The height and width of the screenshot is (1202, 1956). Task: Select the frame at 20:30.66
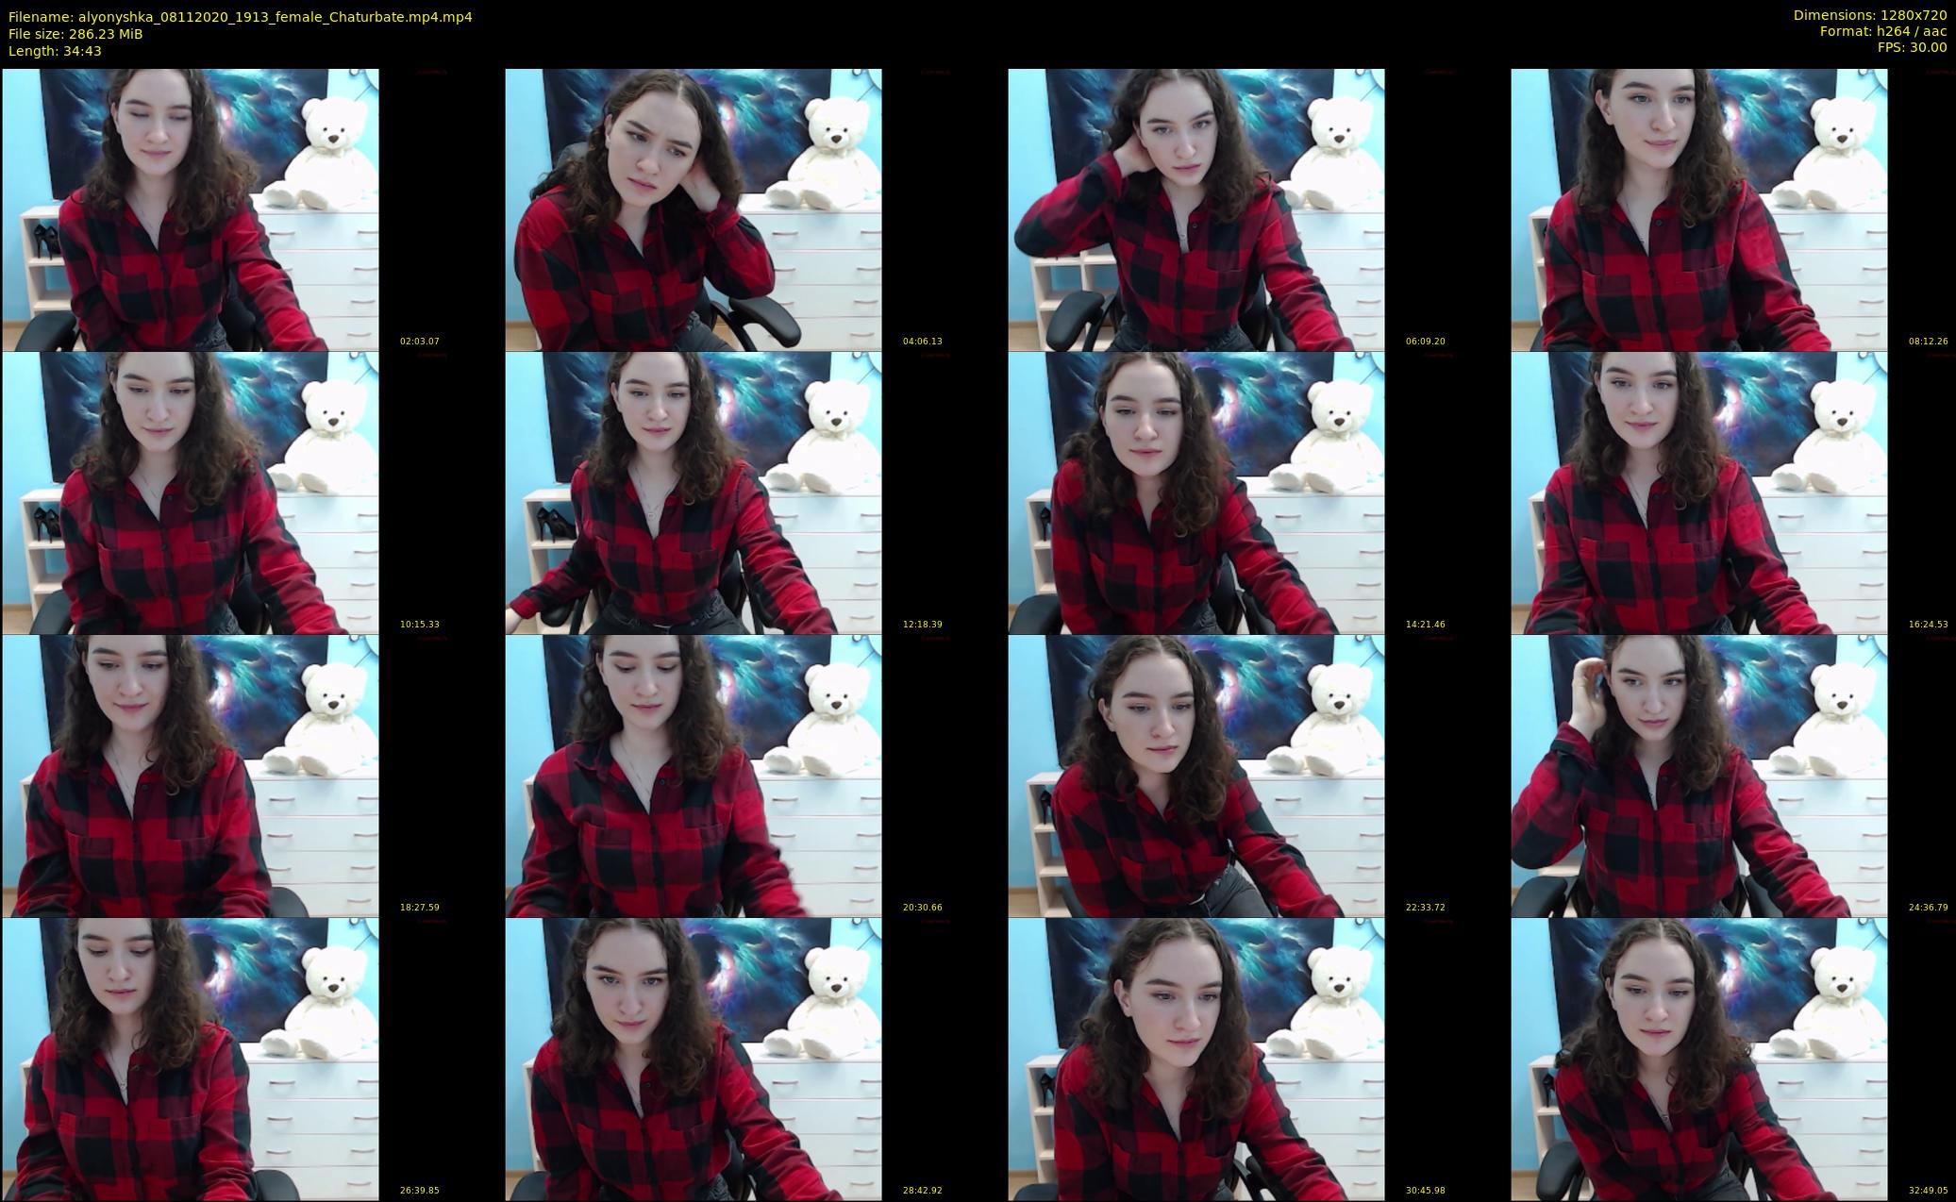point(693,776)
